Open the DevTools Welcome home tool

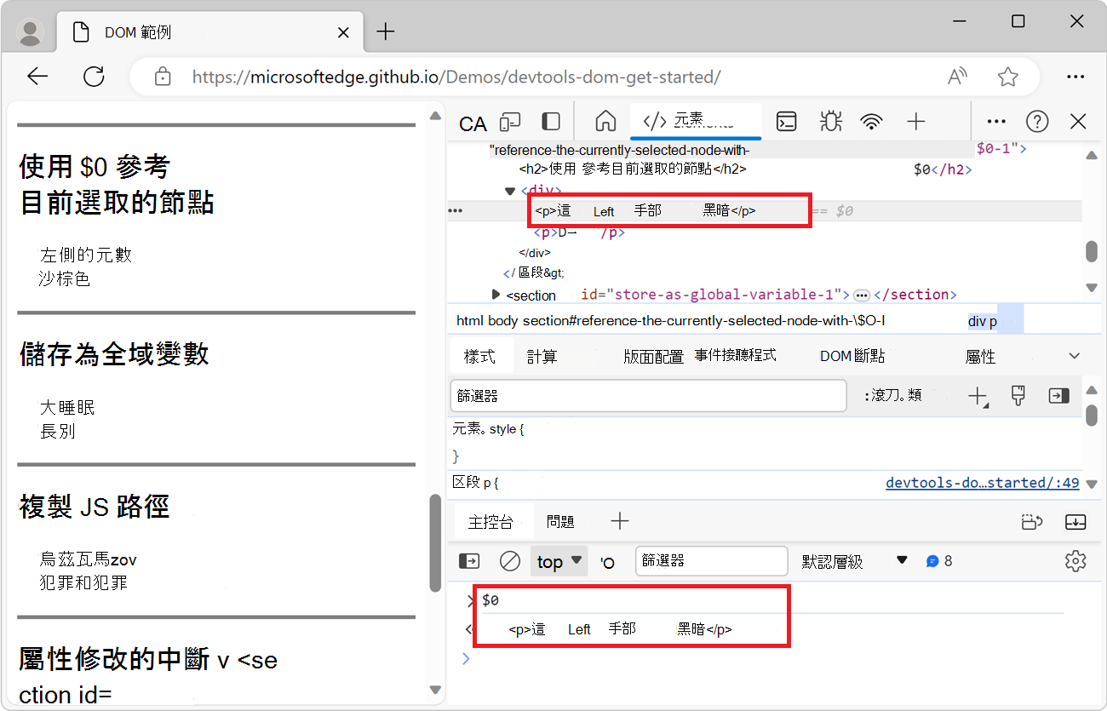[605, 121]
